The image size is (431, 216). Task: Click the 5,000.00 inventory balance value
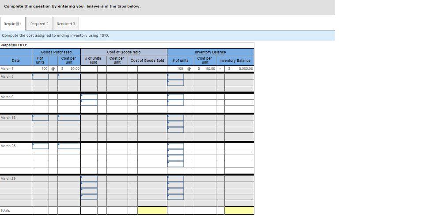(x=246, y=69)
